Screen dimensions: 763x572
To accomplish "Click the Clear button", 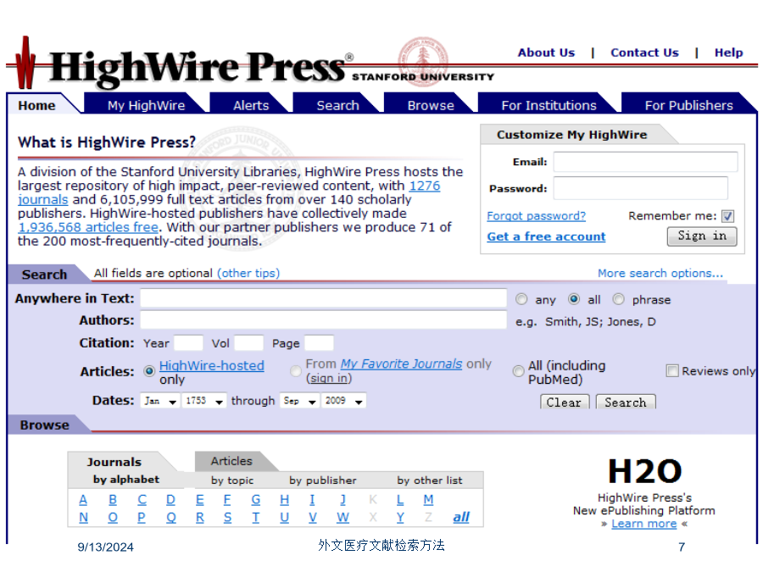I will coord(565,403).
